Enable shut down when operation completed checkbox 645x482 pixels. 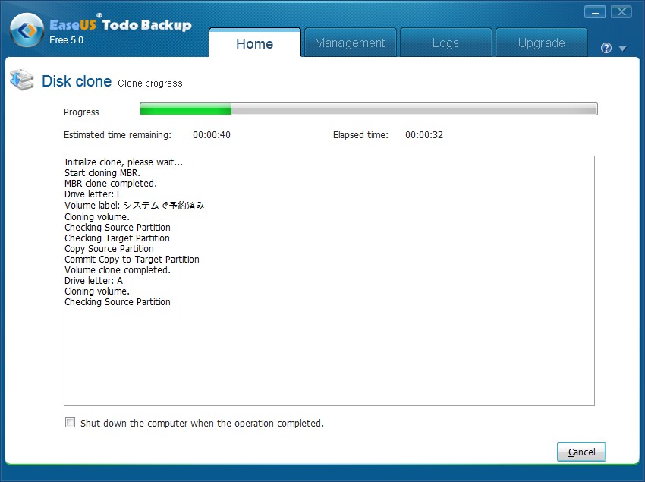pyautogui.click(x=71, y=423)
